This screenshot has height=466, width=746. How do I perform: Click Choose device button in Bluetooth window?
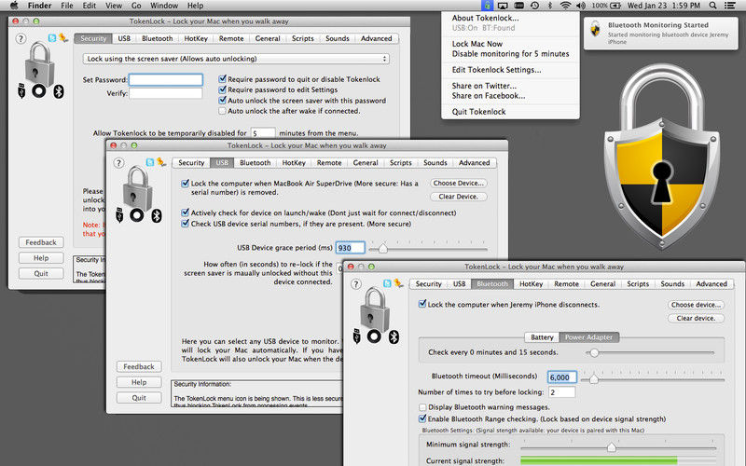coord(696,305)
